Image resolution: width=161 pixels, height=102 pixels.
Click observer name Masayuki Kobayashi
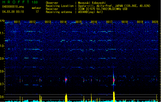pos(92,3)
